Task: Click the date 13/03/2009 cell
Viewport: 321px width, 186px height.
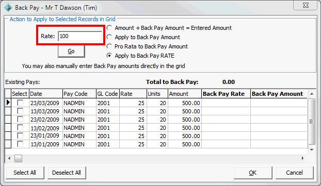Action: coord(46,111)
